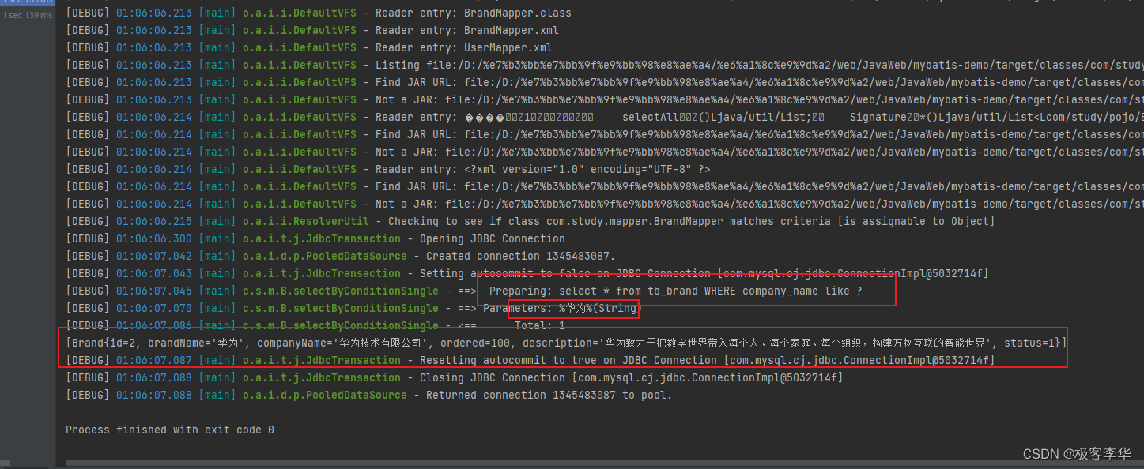The width and height of the screenshot is (1144, 469).
Task: Click the 'Reader entry: BrandMapper.xml' log message
Action: (466, 30)
